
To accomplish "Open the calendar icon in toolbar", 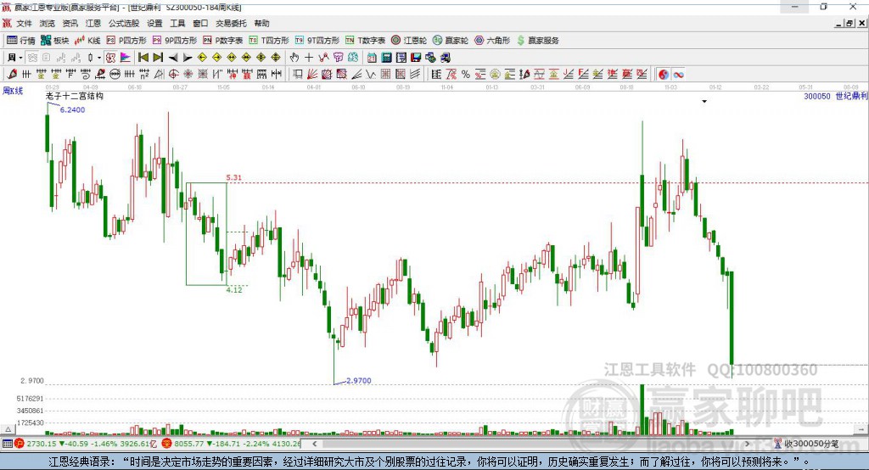I will [372, 58].
